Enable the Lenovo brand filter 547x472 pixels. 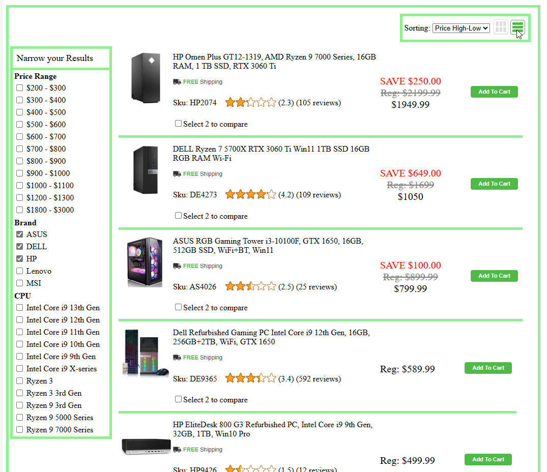point(20,271)
